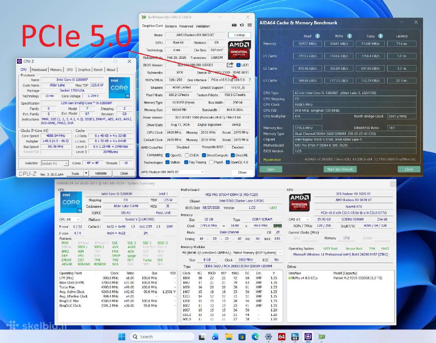This screenshot has width=436, height=343.
Task: Open Microsoft Store from the taskbar
Action: 242,337
